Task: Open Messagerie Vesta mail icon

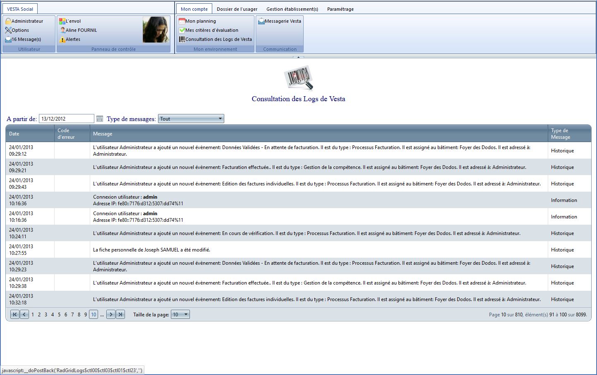Action: 261,21
